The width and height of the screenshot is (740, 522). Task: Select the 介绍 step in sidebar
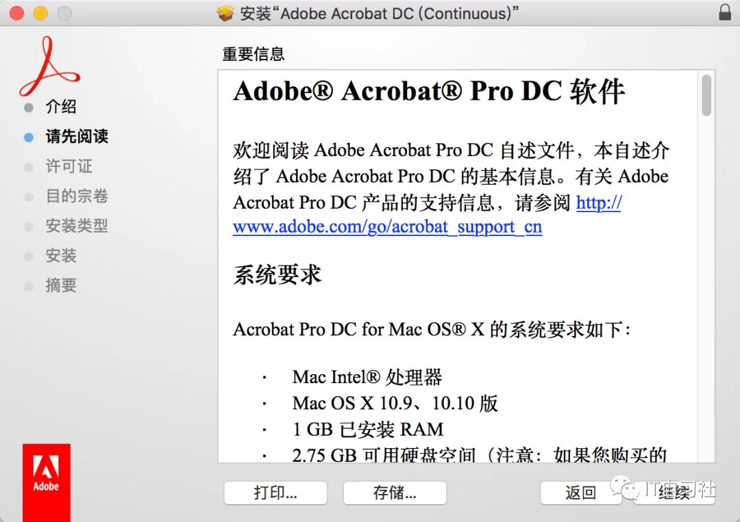coord(61,107)
